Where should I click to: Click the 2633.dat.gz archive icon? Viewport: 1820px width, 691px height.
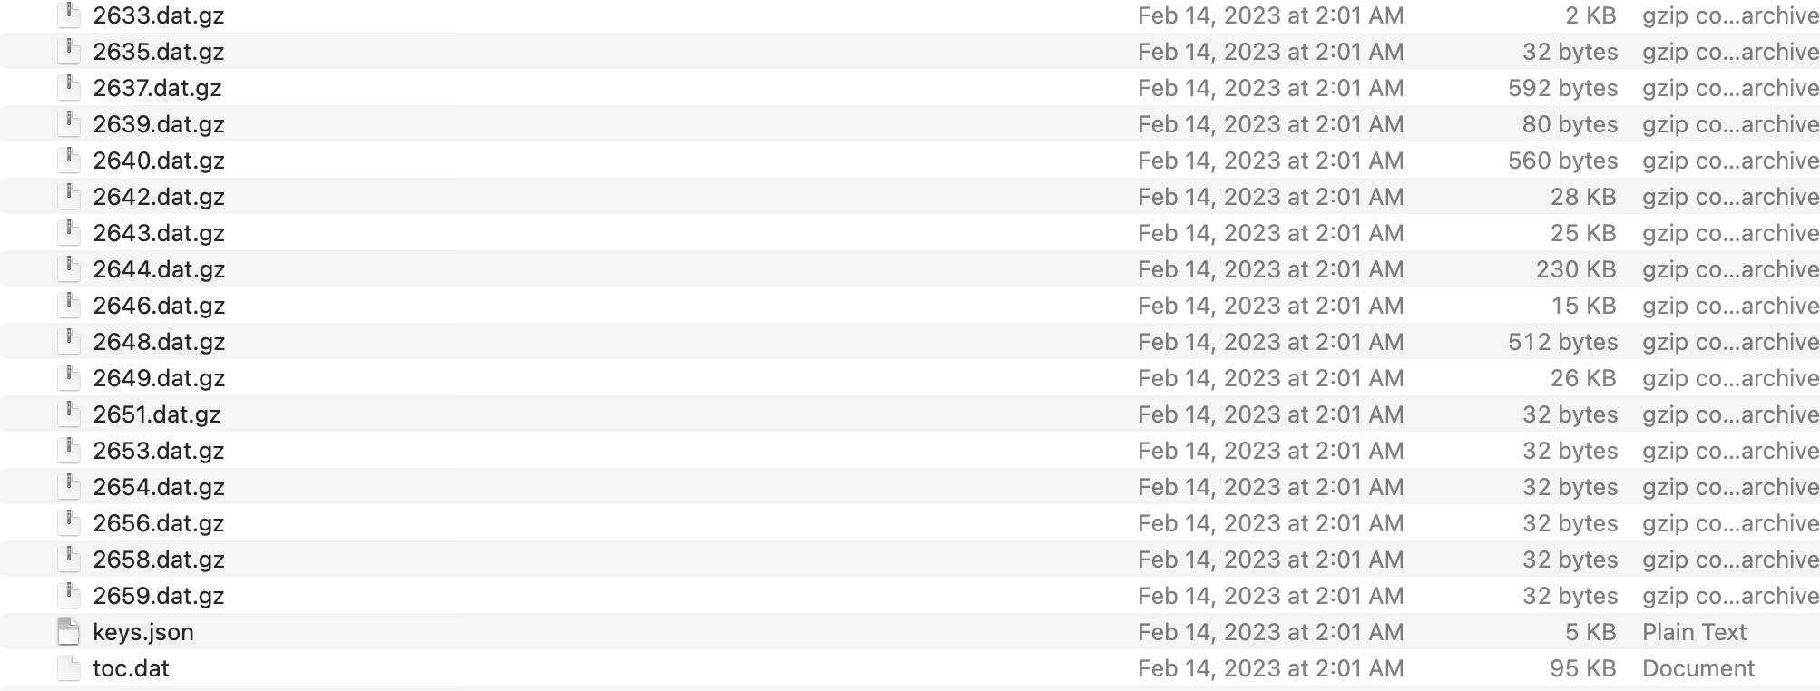[69, 15]
